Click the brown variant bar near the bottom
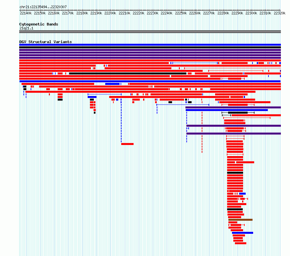Image resolution: width=290 pixels, height=256 pixels. [x=240, y=220]
